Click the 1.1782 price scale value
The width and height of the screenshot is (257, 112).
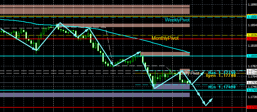[253, 66]
